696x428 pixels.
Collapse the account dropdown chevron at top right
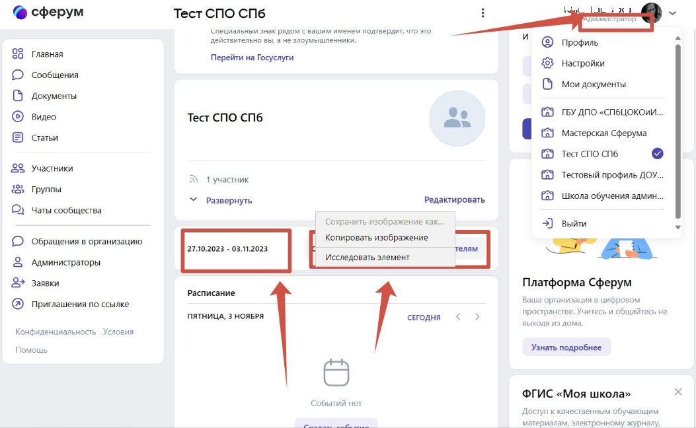coord(673,13)
